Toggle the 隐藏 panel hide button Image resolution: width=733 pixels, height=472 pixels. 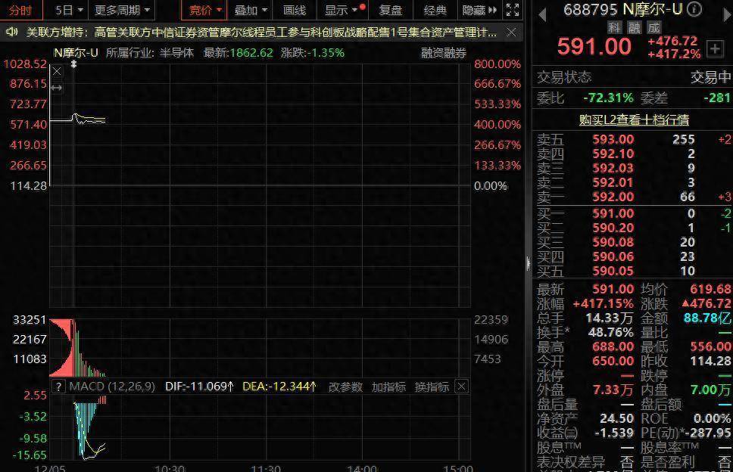(479, 10)
